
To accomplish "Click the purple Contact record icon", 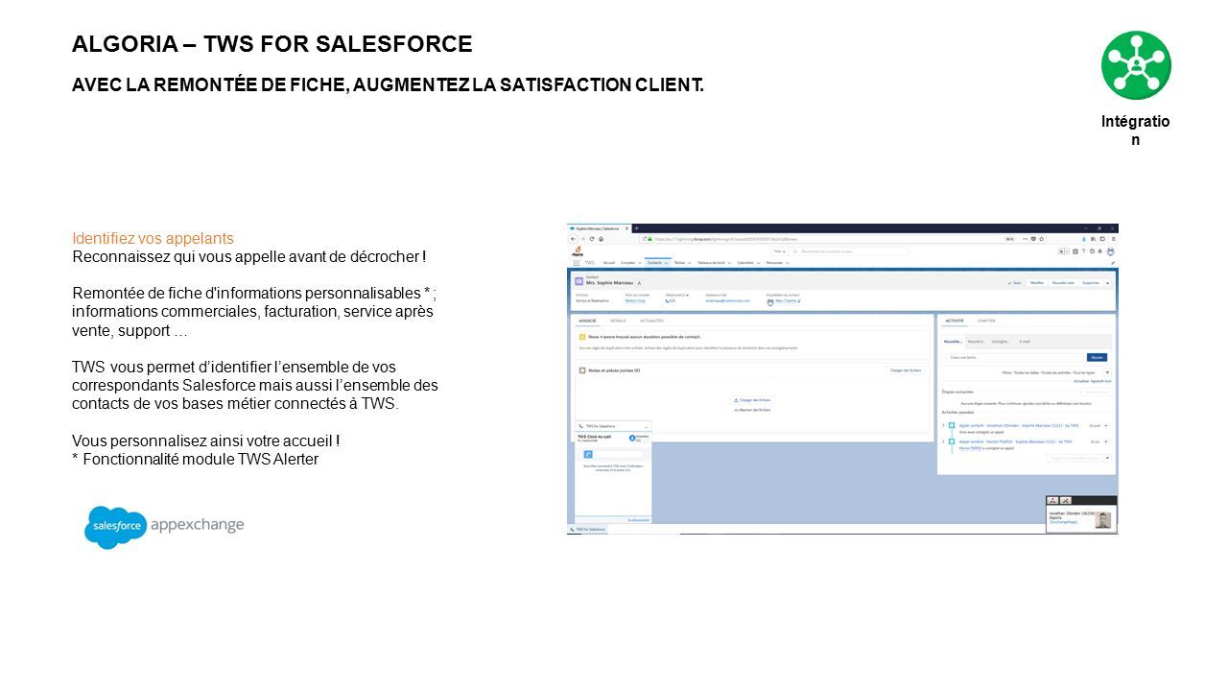I will pyautogui.click(x=579, y=281).
